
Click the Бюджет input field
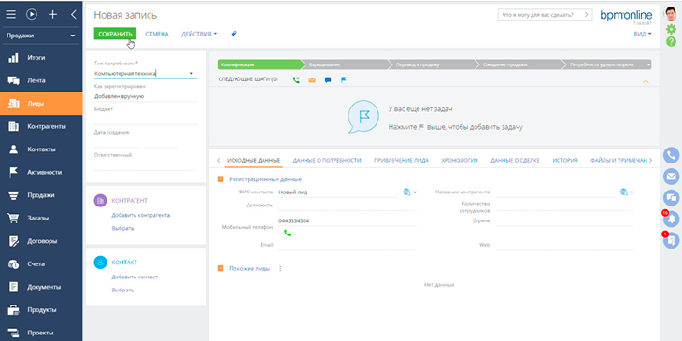(146, 120)
